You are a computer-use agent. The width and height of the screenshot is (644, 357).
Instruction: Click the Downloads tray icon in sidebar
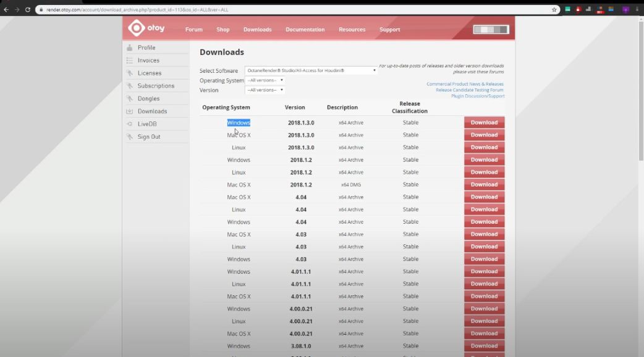tap(130, 112)
